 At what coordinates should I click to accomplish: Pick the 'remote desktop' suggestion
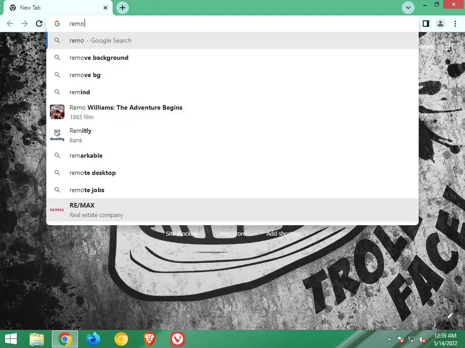pyautogui.click(x=232, y=173)
